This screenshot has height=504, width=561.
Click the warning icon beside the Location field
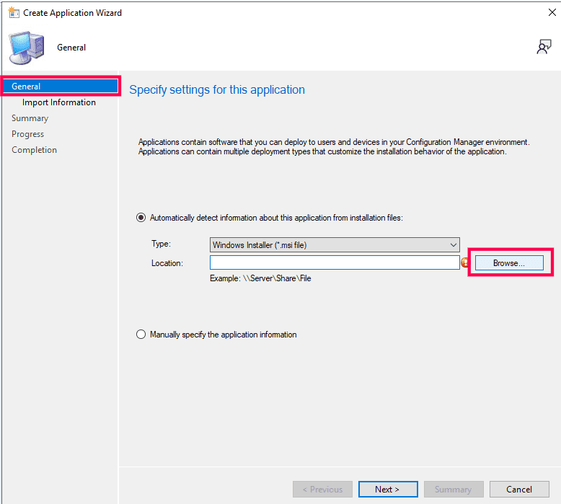coord(465,262)
